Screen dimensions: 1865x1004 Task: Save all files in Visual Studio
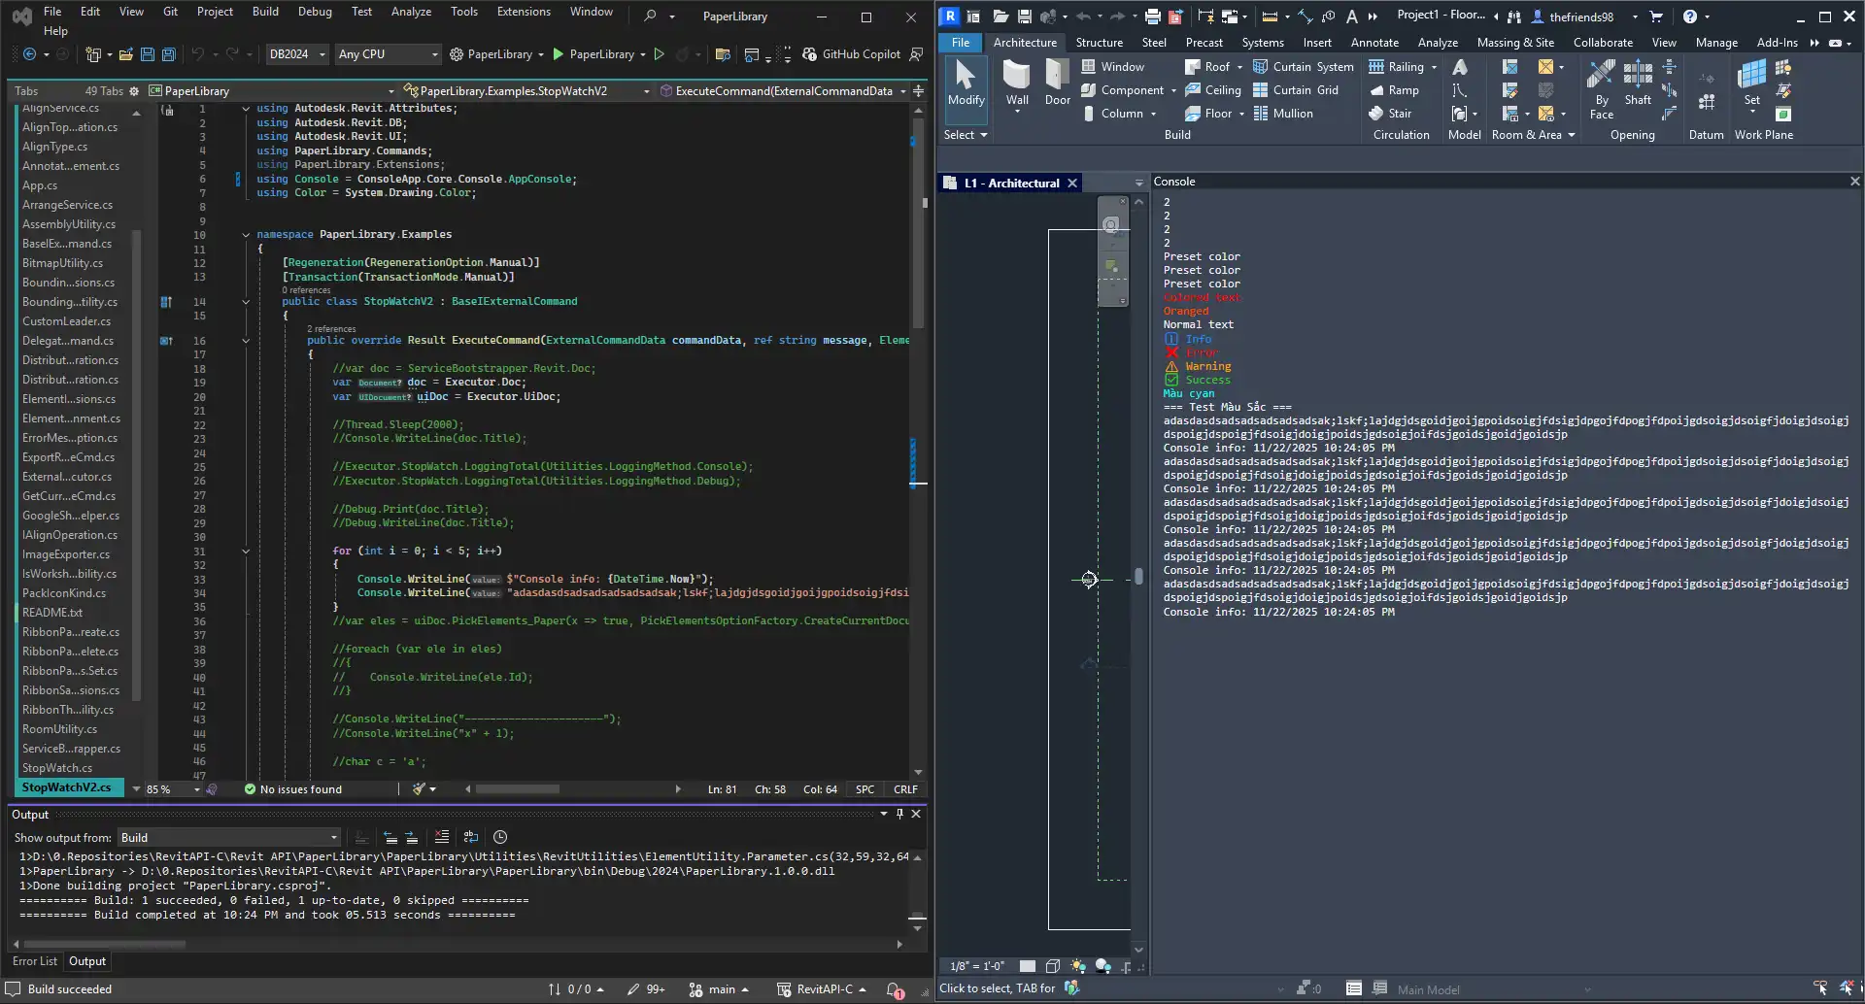coord(168,54)
